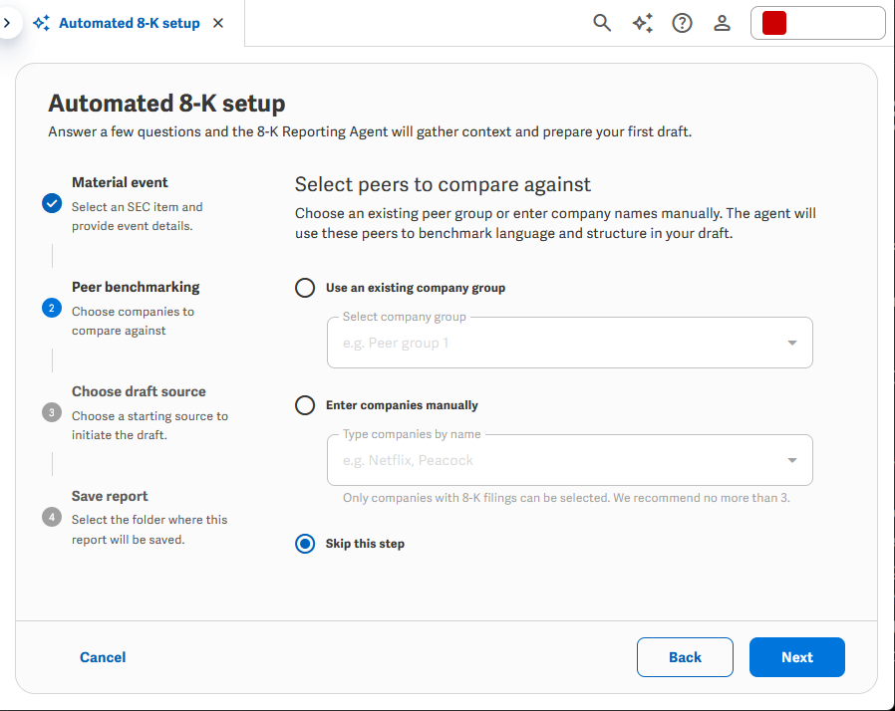Screen dimensions: 895x711
Task: Click the Next button
Action: coord(796,657)
